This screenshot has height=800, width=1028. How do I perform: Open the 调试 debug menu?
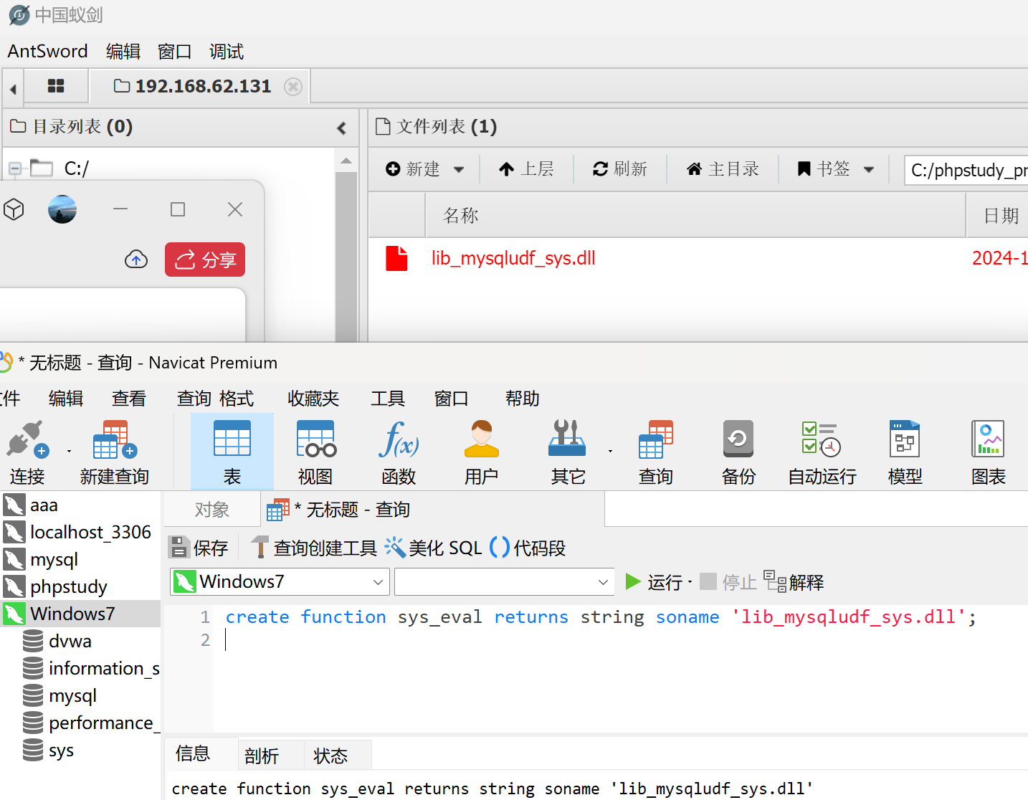pyautogui.click(x=227, y=52)
